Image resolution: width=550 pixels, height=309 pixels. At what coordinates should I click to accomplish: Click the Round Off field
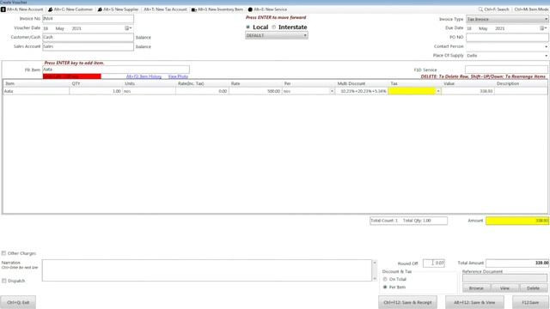click(x=434, y=263)
